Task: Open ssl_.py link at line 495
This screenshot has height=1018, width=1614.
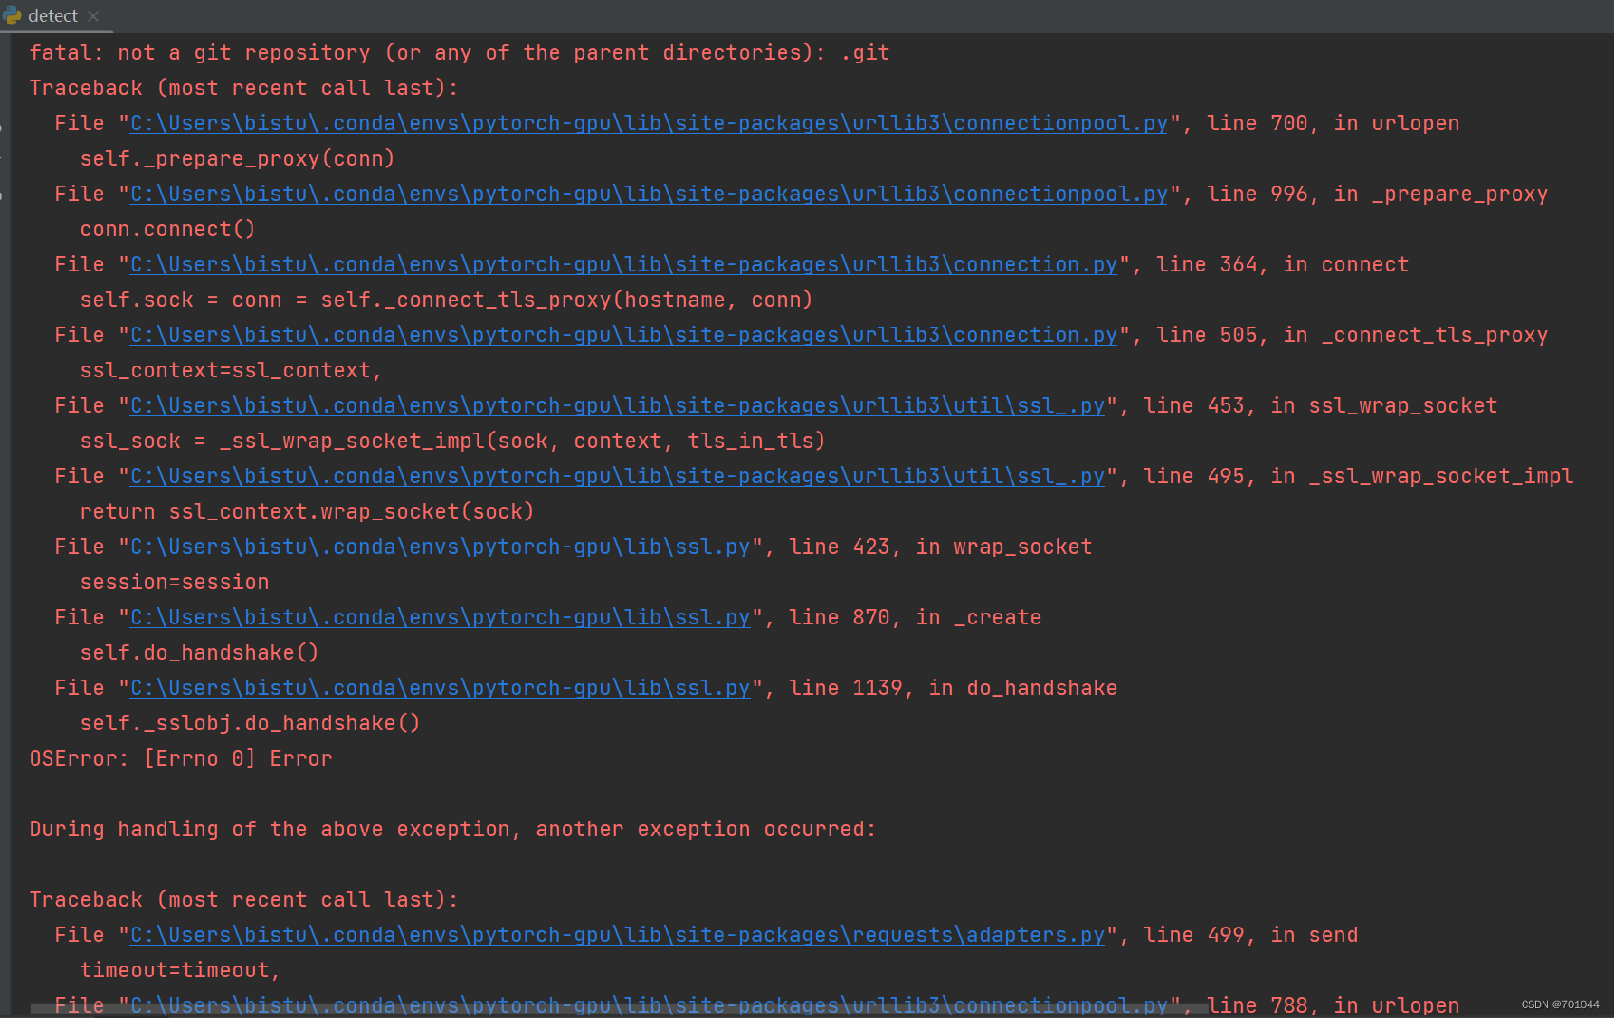Action: [617, 476]
